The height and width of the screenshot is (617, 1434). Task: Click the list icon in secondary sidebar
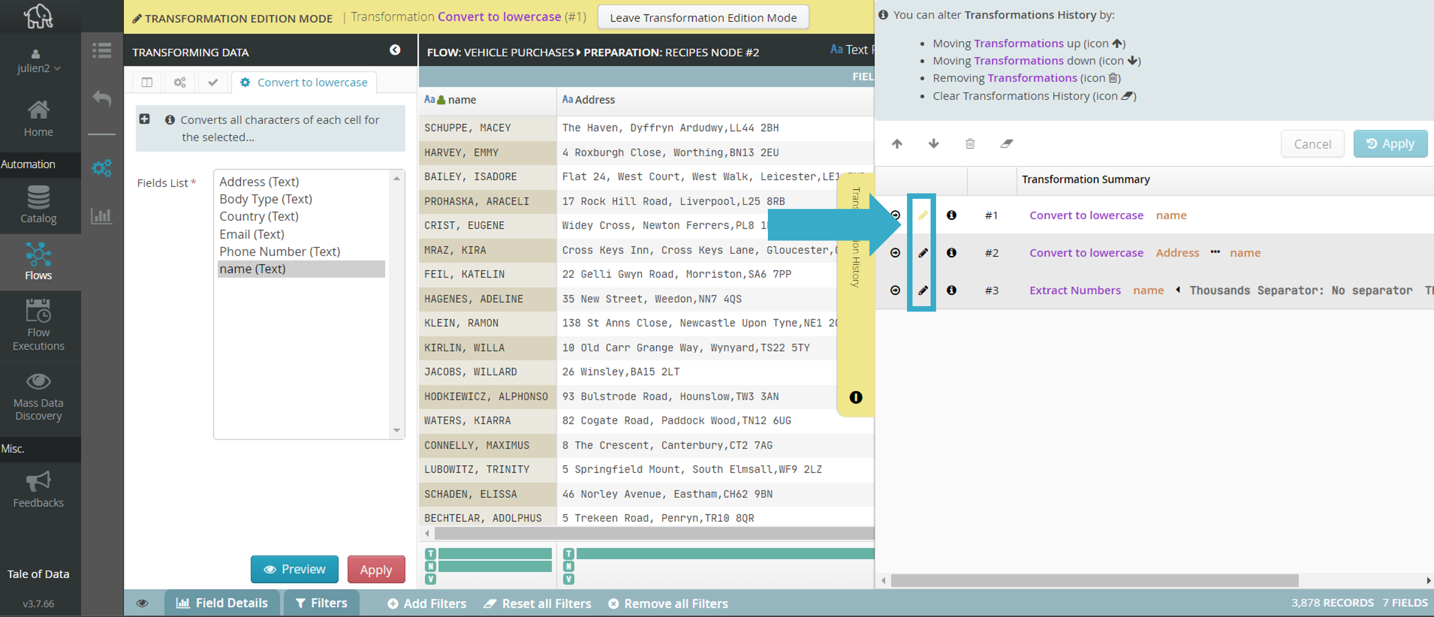pos(102,51)
